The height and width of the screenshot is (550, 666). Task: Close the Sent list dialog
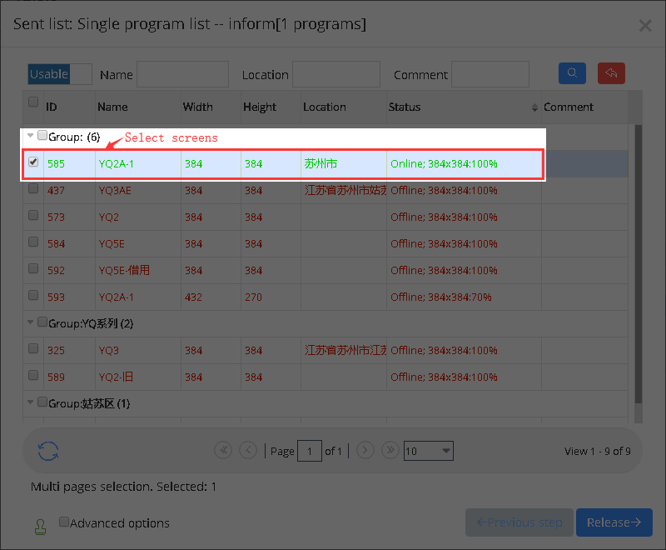point(645,26)
